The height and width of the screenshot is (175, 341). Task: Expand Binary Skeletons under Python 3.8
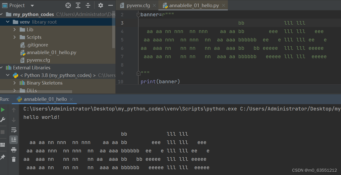[x=15, y=83]
